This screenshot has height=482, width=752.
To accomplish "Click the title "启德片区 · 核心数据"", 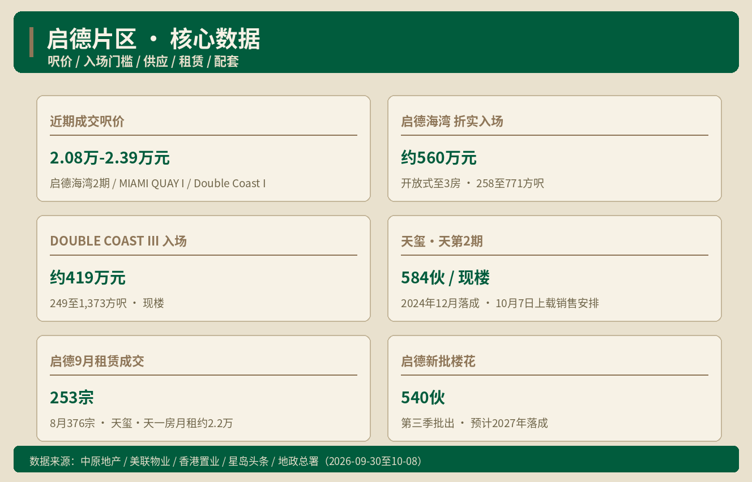I will [153, 40].
